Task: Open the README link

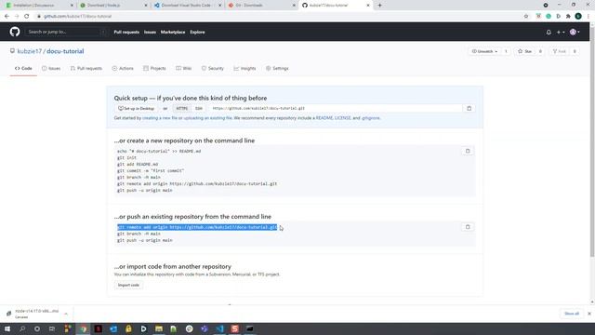Action: tap(324, 118)
